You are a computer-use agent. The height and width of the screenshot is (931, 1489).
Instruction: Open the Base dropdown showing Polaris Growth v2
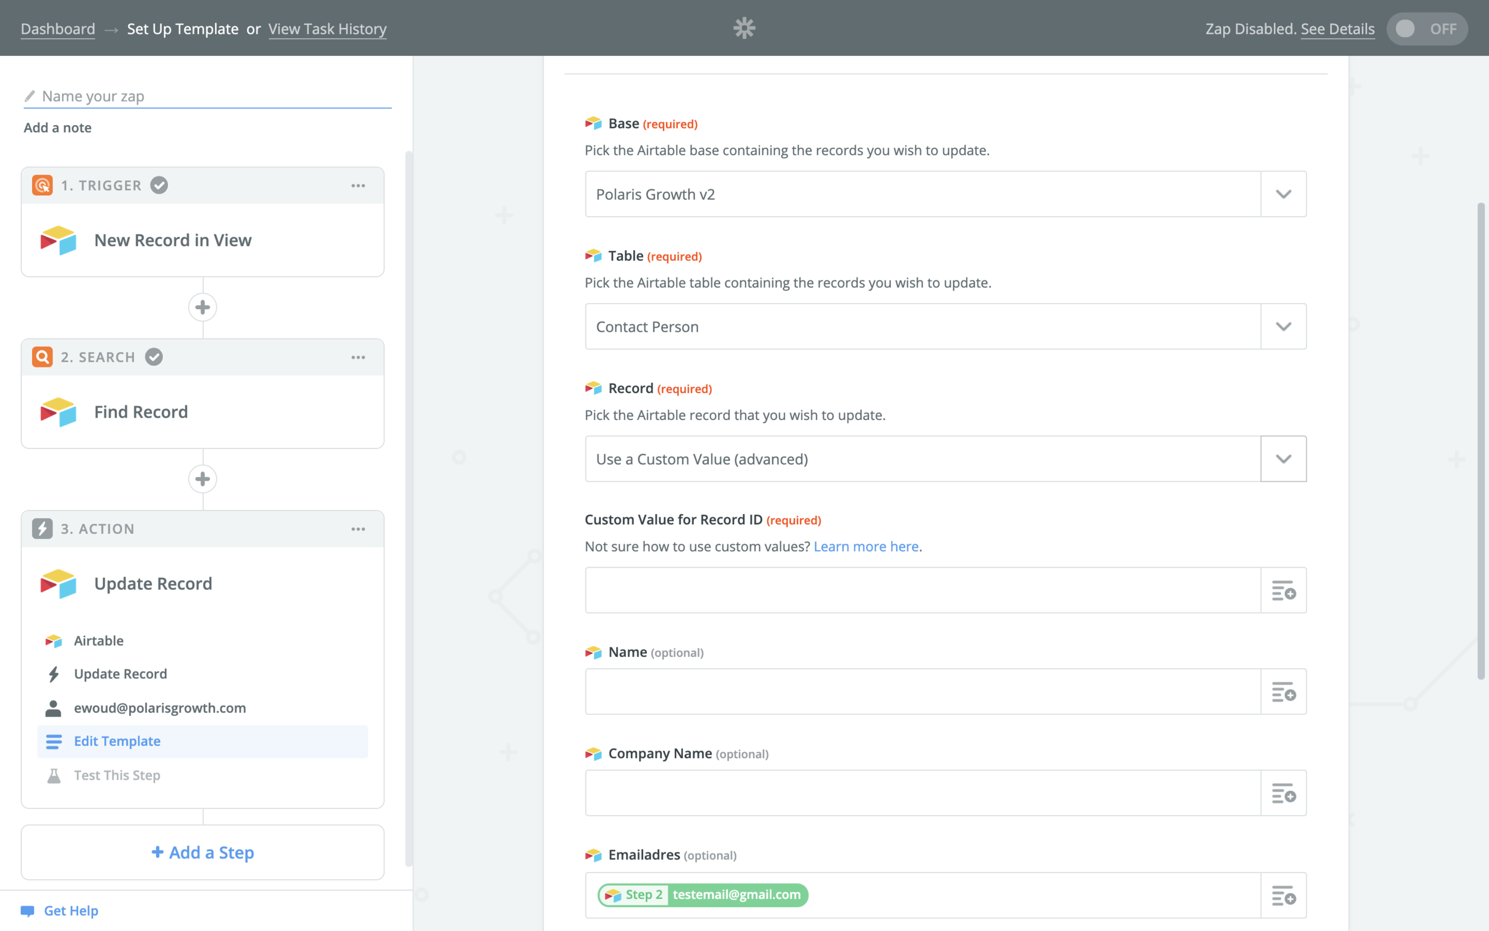point(922,194)
